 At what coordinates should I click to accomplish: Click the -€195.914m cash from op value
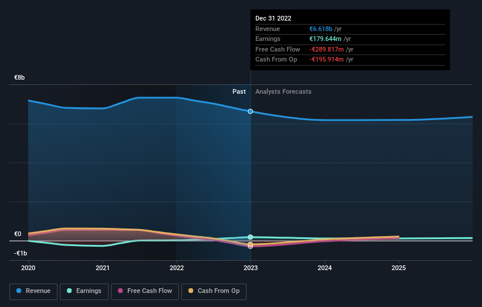click(327, 60)
